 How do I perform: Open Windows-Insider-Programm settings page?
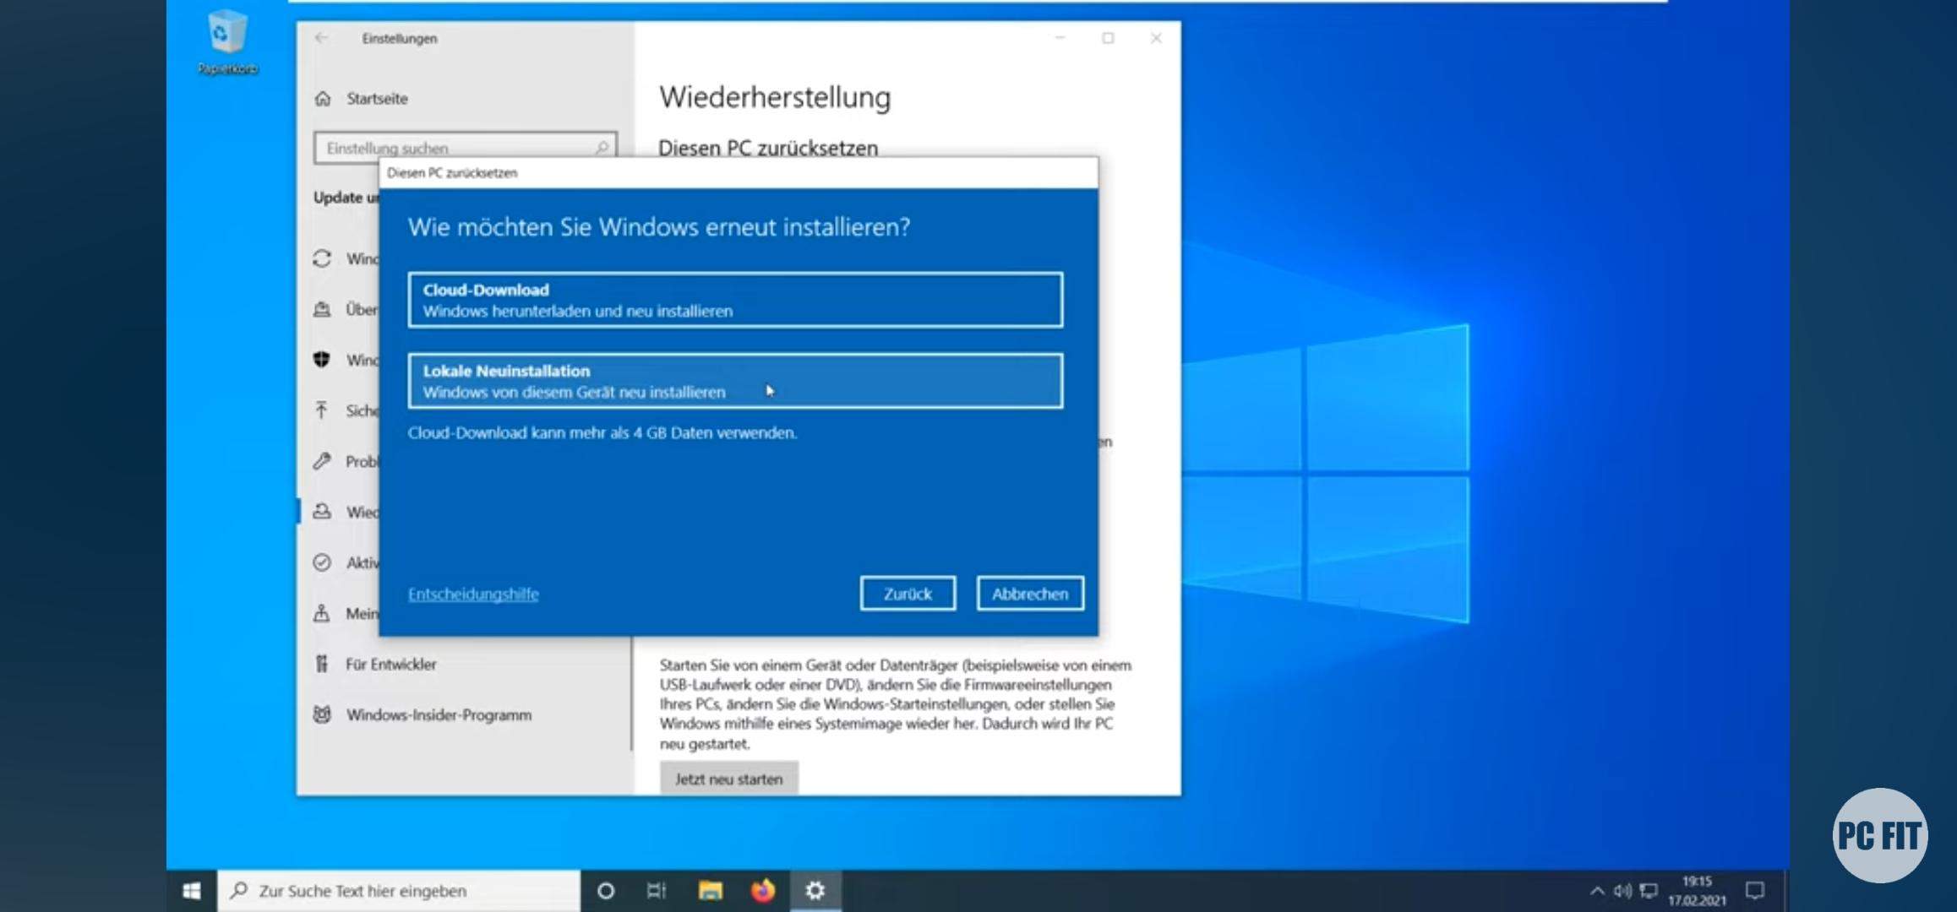(438, 714)
